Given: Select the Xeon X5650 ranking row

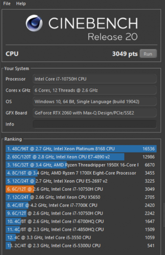Looking at the screenshot, I should [81, 197].
